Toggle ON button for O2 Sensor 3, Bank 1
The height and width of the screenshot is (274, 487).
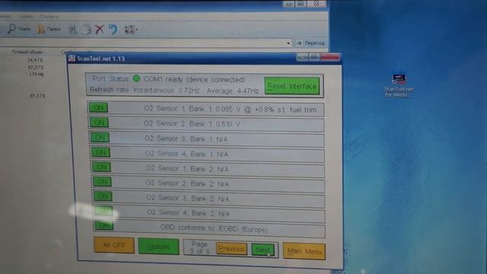(100, 137)
